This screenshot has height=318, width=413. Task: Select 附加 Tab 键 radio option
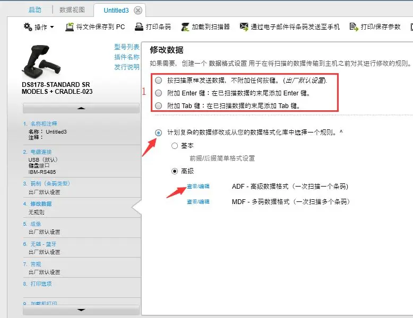tap(159, 106)
